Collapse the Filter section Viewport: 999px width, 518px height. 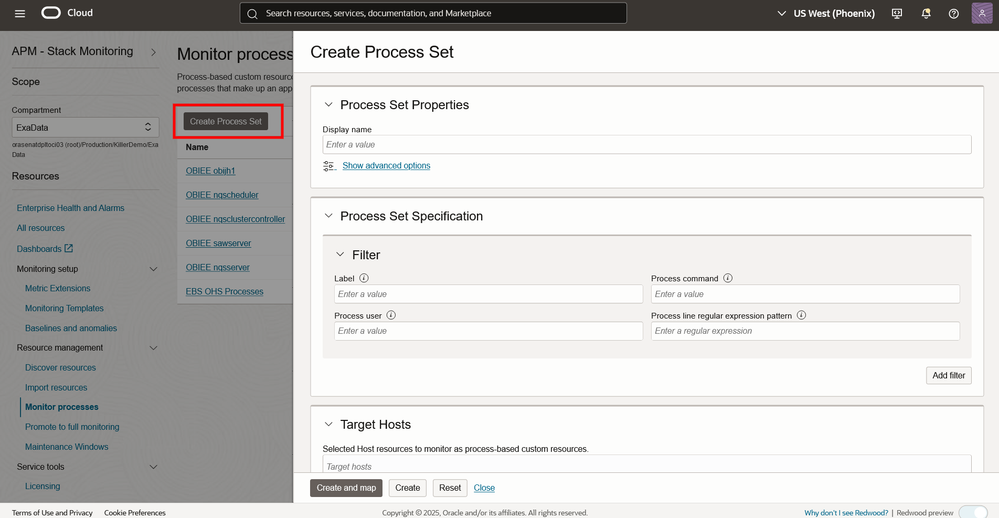click(x=339, y=254)
